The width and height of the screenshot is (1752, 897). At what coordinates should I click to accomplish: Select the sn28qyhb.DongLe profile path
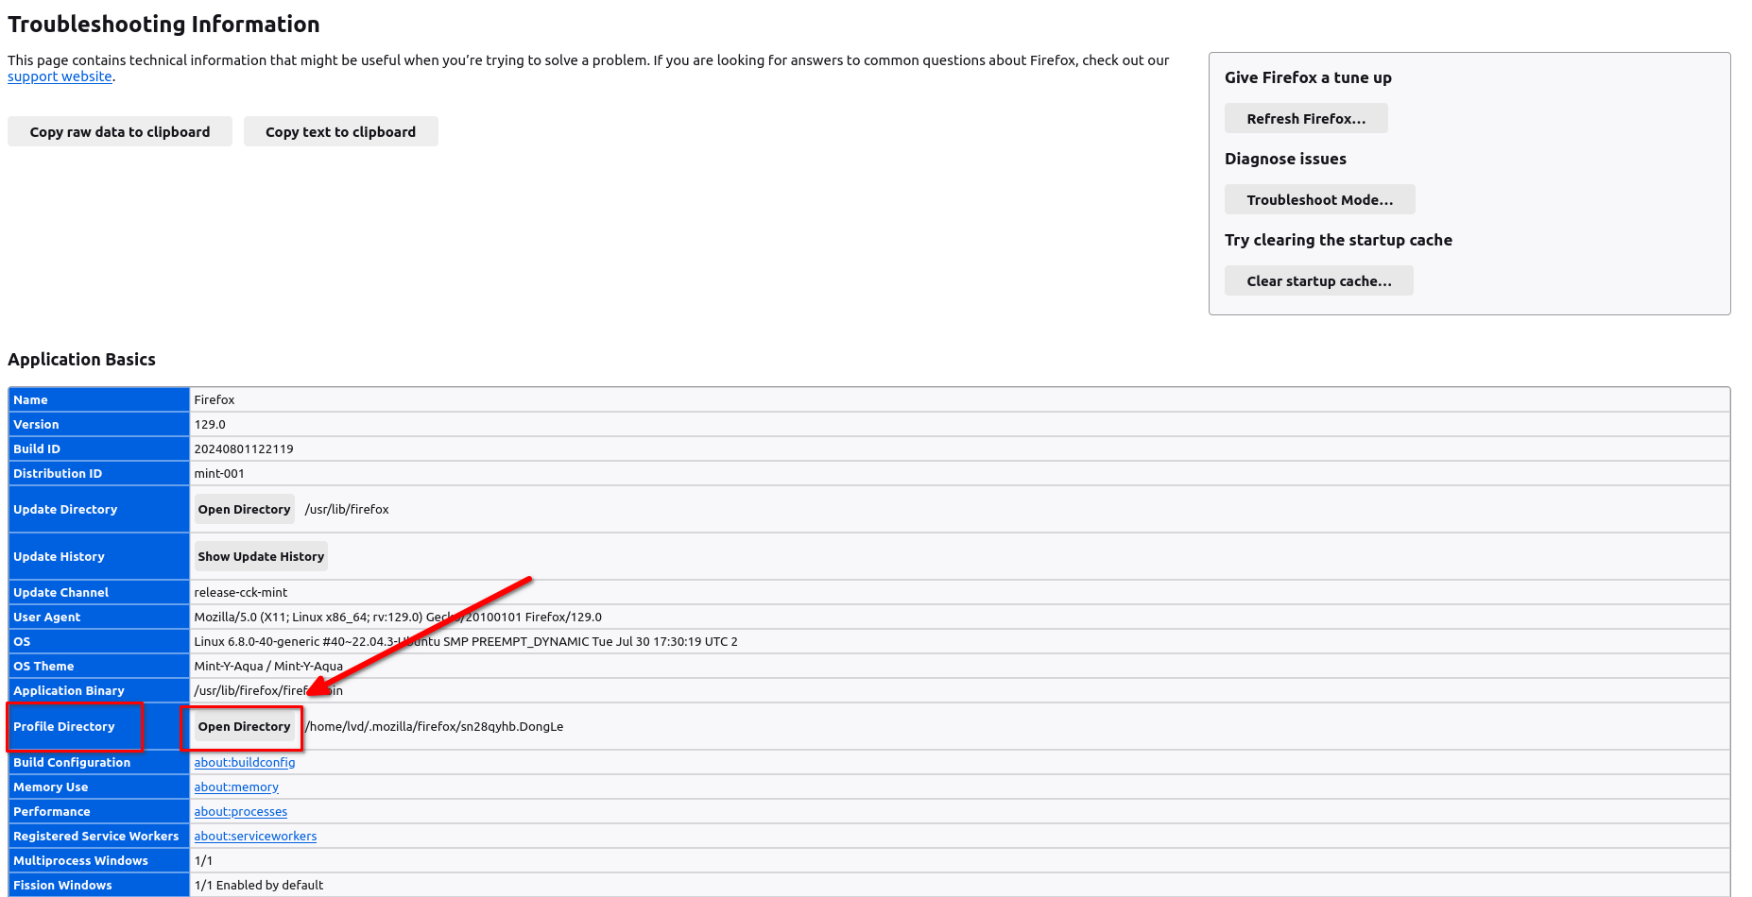coord(434,726)
